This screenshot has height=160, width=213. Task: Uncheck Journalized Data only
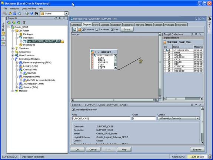pos(73,109)
